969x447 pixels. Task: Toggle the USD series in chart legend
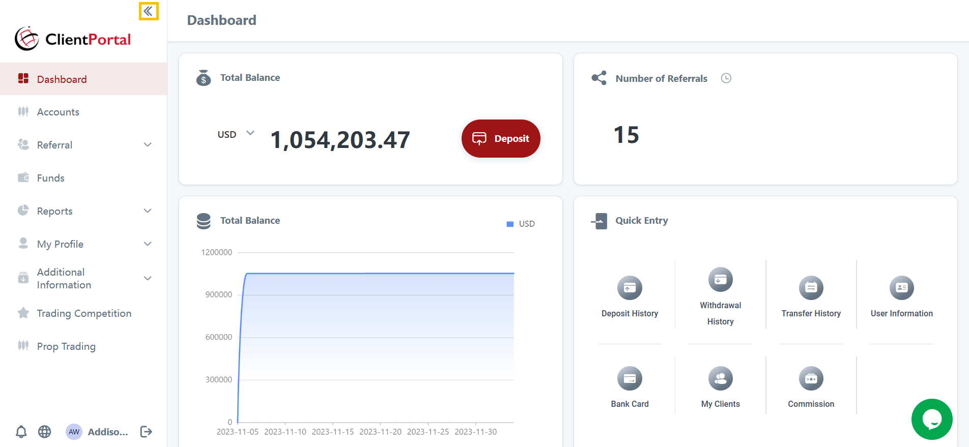click(521, 224)
